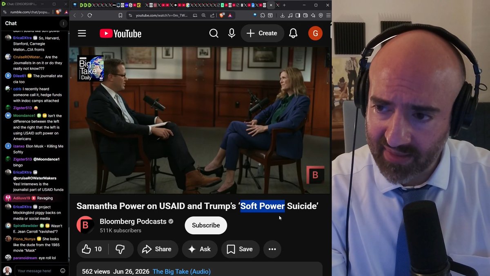Screen dimensions: 490x276
Task: Click the '562 views' text
Action: point(96,272)
